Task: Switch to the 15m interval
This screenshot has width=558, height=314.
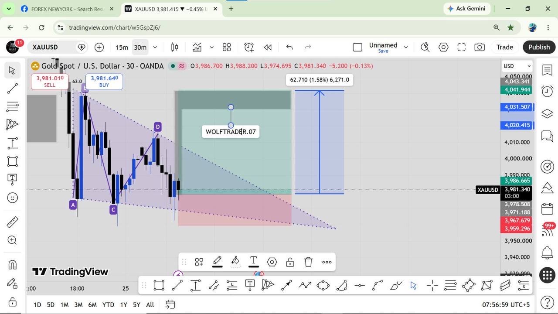Action: (x=122, y=47)
